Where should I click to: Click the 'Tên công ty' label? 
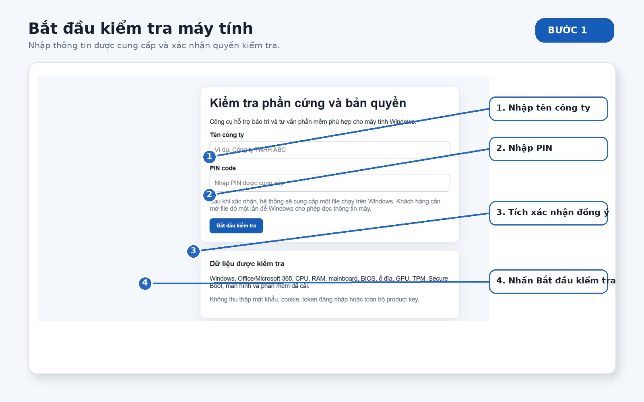click(x=227, y=135)
